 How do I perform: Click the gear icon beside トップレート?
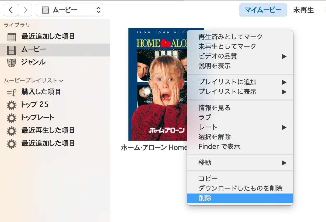point(12,118)
